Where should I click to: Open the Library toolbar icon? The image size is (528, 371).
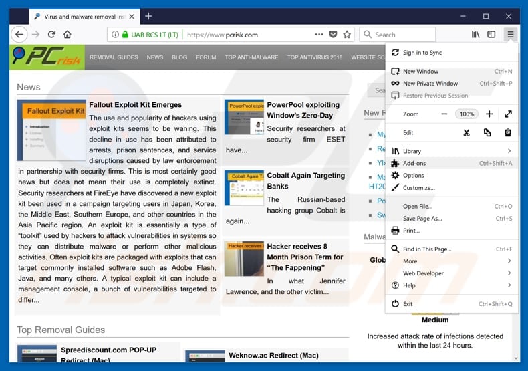(475, 34)
